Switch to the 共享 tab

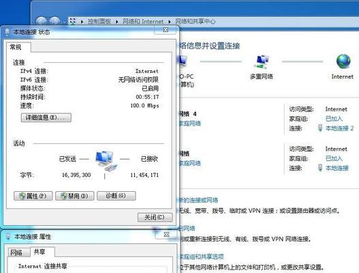(40, 252)
